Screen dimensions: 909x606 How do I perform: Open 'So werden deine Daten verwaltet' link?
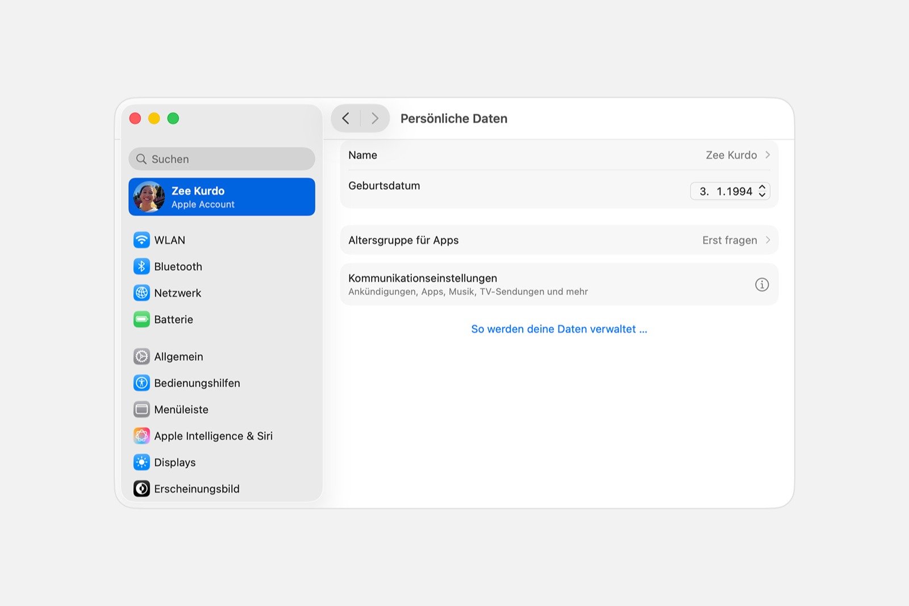pyautogui.click(x=558, y=329)
